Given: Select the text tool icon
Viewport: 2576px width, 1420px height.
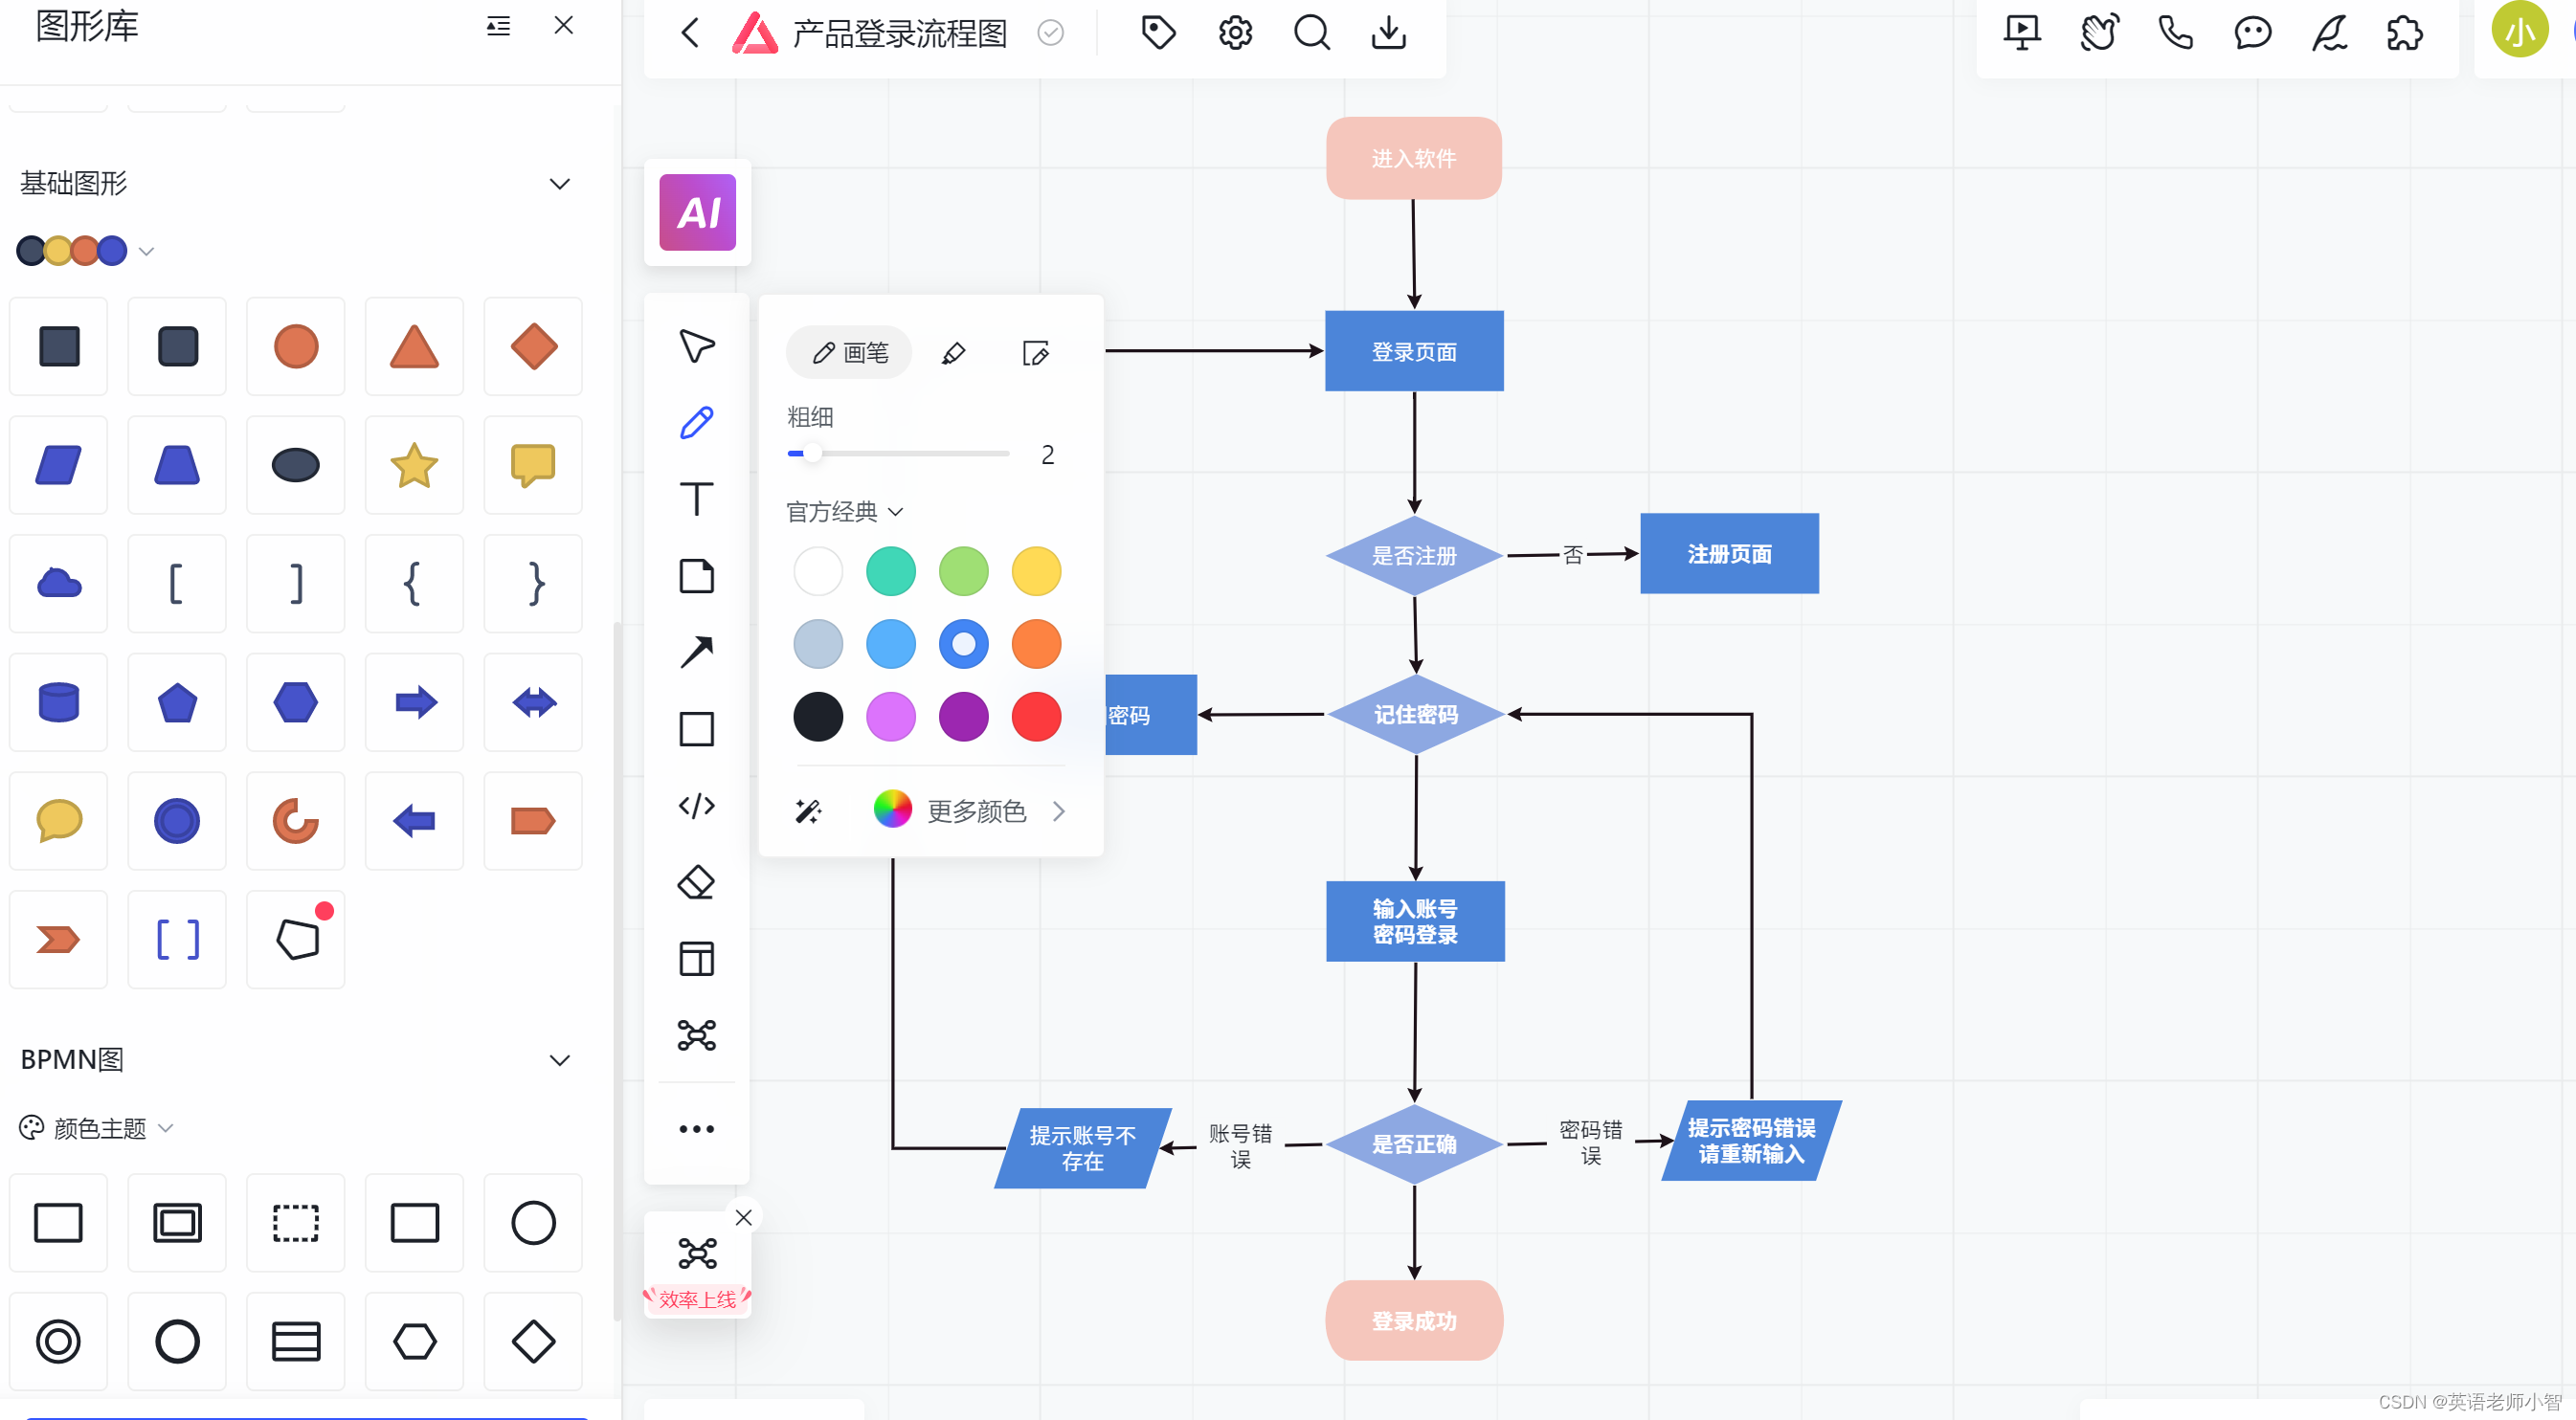Looking at the screenshot, I should [x=696, y=499].
